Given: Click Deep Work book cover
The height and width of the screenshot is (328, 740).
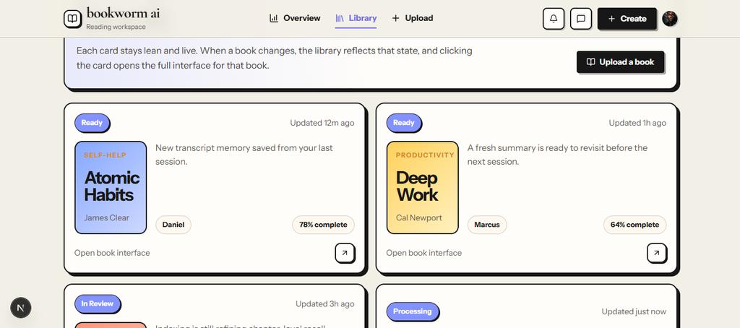Looking at the screenshot, I should 422,187.
